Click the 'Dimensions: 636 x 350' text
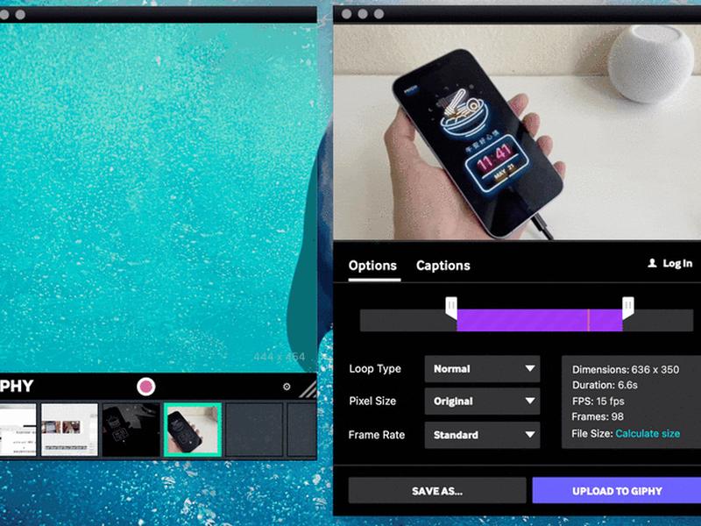The image size is (701, 526). 626,369
